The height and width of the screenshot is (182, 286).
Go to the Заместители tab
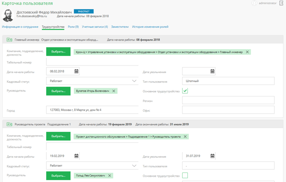[x=120, y=27]
